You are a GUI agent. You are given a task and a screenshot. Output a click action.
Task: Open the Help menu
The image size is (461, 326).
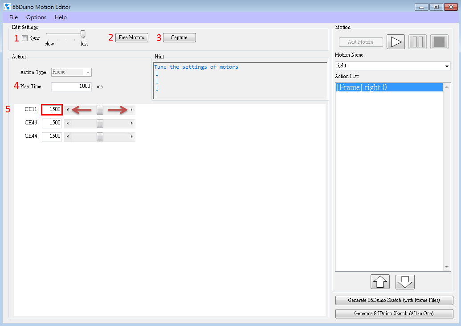click(x=61, y=17)
